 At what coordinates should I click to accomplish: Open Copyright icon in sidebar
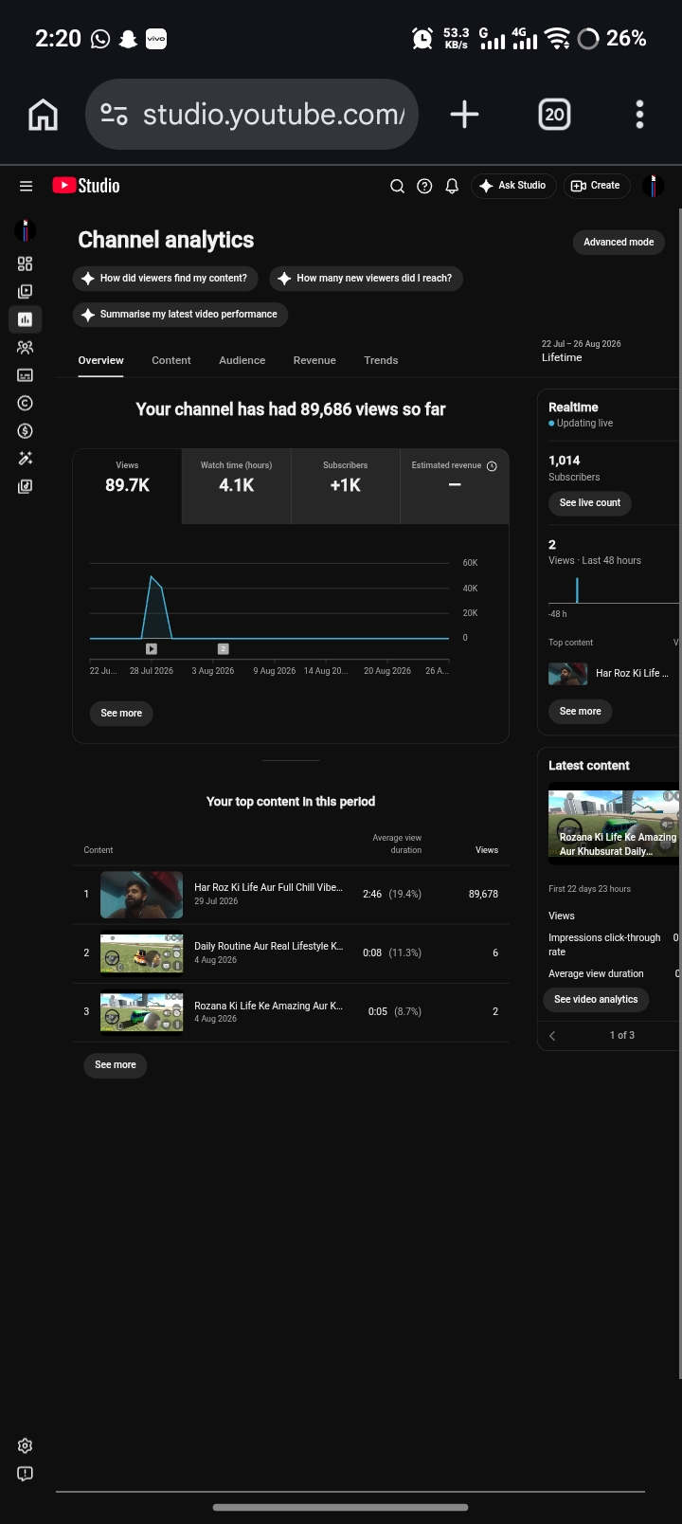point(26,403)
